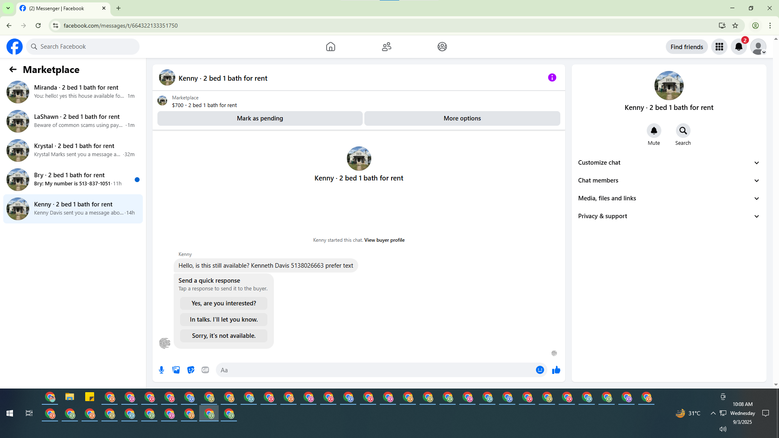This screenshot has height=438, width=779.
Task: Open the notifications bell
Action: click(x=739, y=47)
